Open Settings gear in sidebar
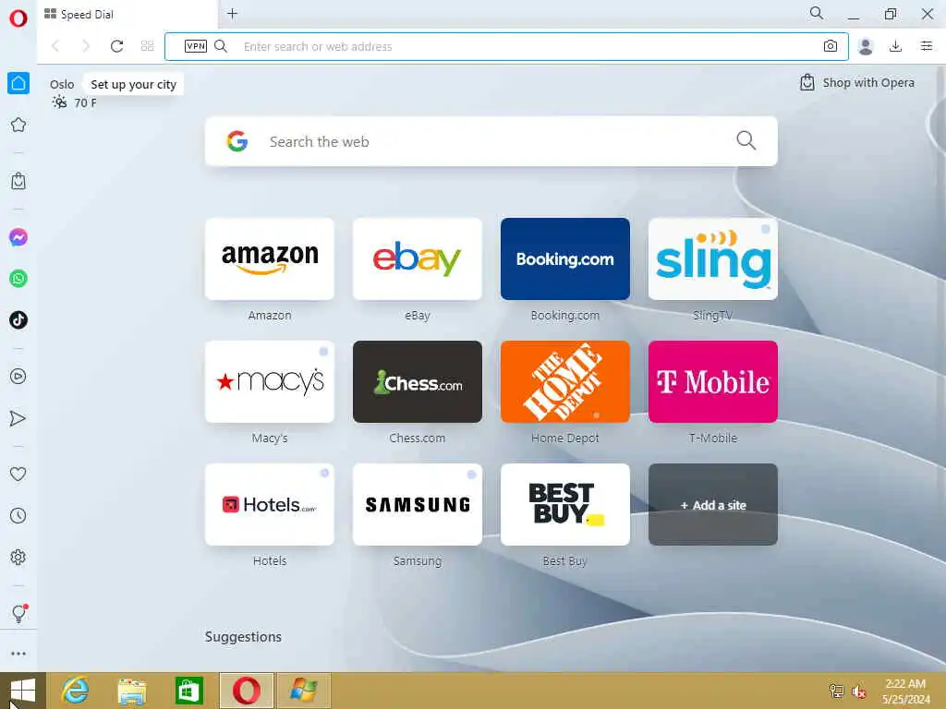946x709 pixels. point(18,557)
